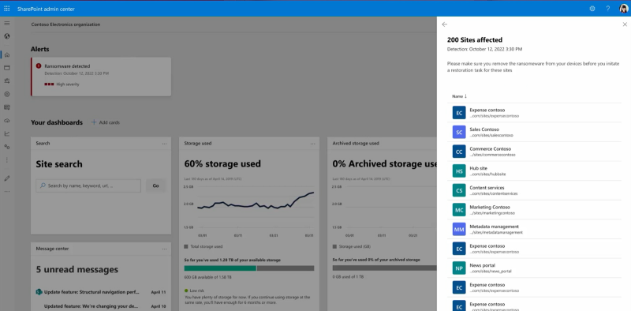Open the Ransomware detected alert card

click(101, 77)
